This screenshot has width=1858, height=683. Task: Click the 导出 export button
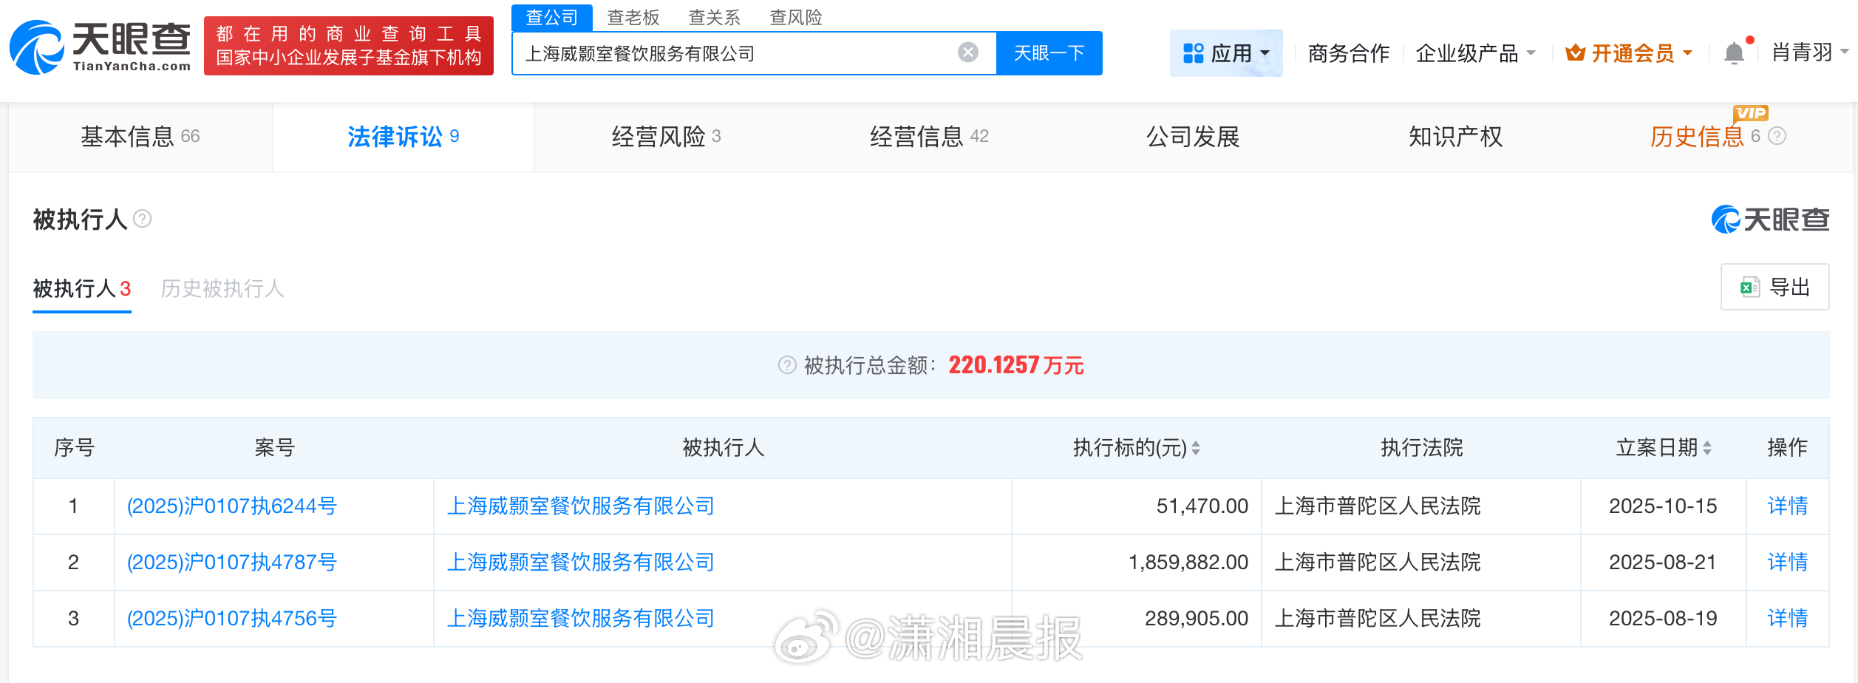click(x=1774, y=287)
